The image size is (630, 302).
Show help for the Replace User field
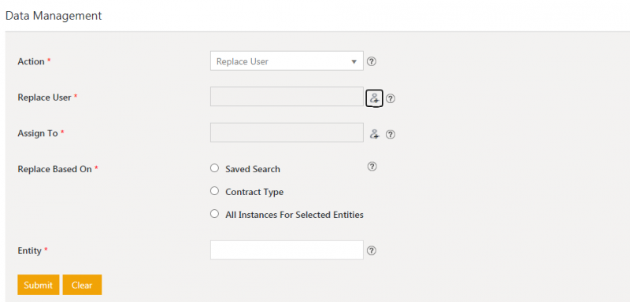pyautogui.click(x=390, y=98)
